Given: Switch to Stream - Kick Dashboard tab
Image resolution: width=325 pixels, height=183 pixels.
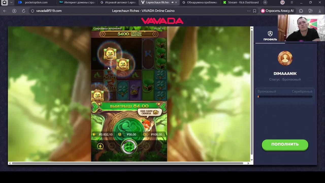Looking at the screenshot, I should coord(241,3).
